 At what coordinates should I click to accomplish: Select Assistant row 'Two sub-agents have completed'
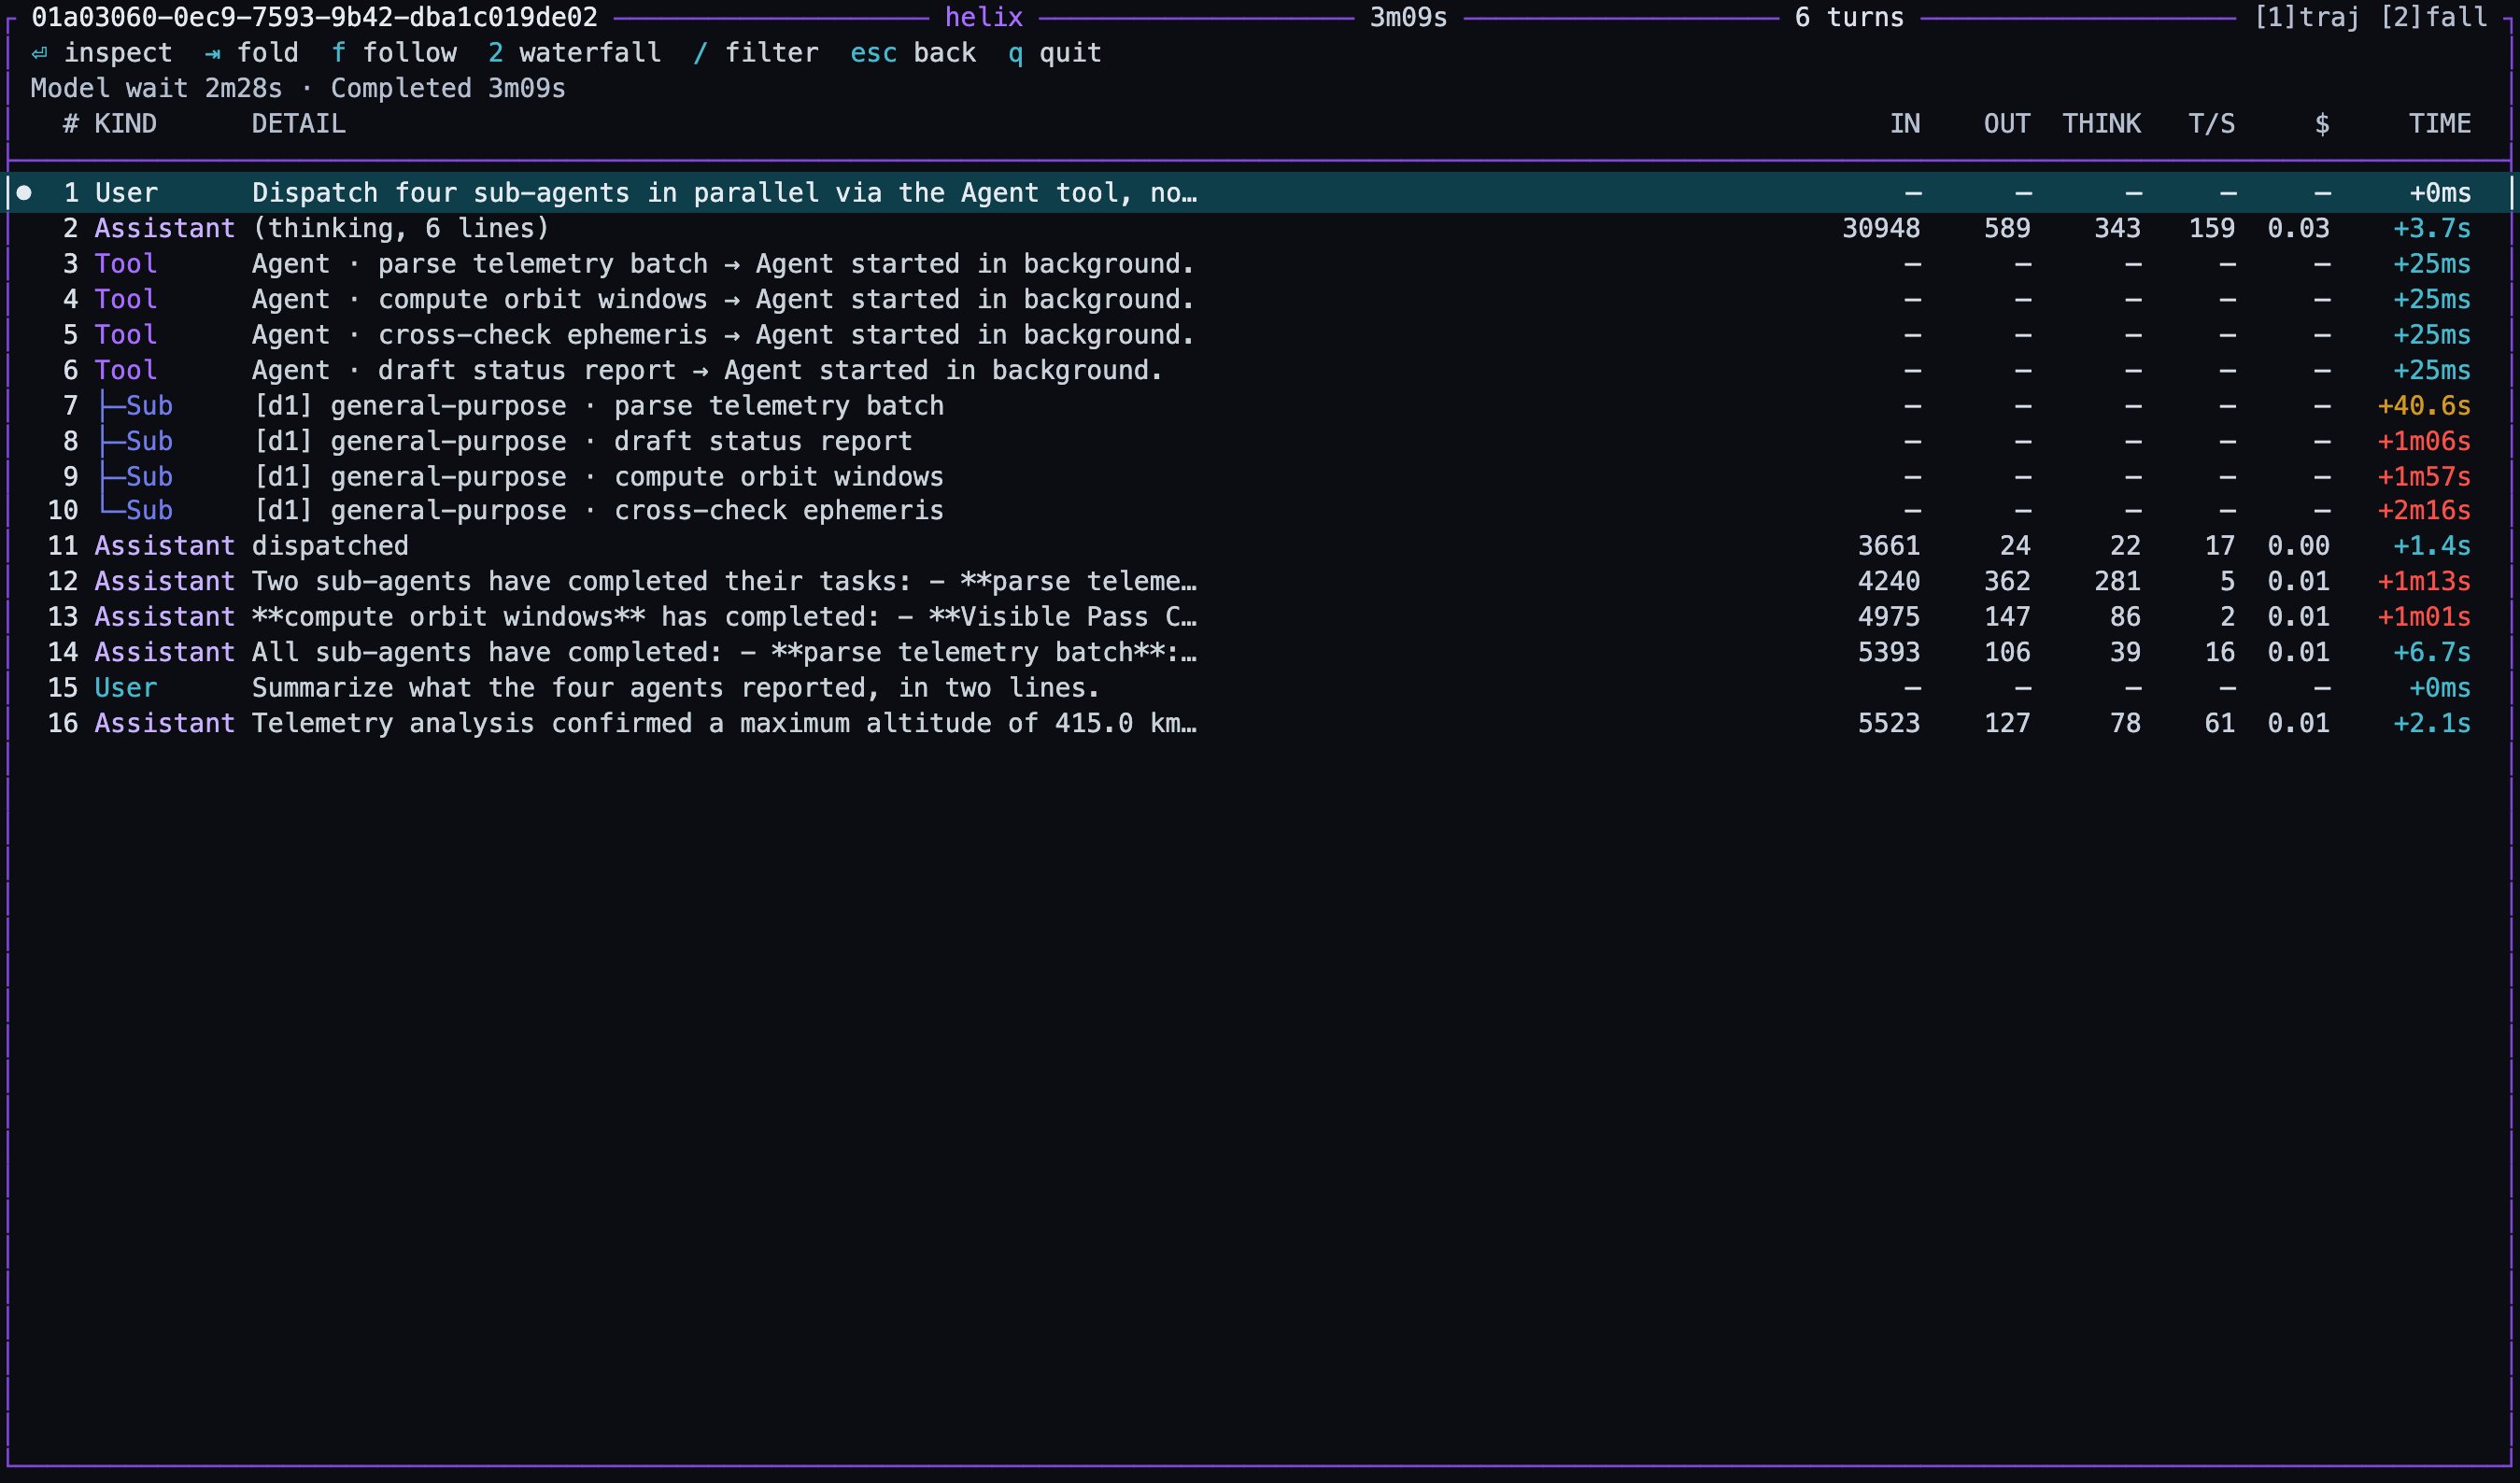coord(1260,582)
